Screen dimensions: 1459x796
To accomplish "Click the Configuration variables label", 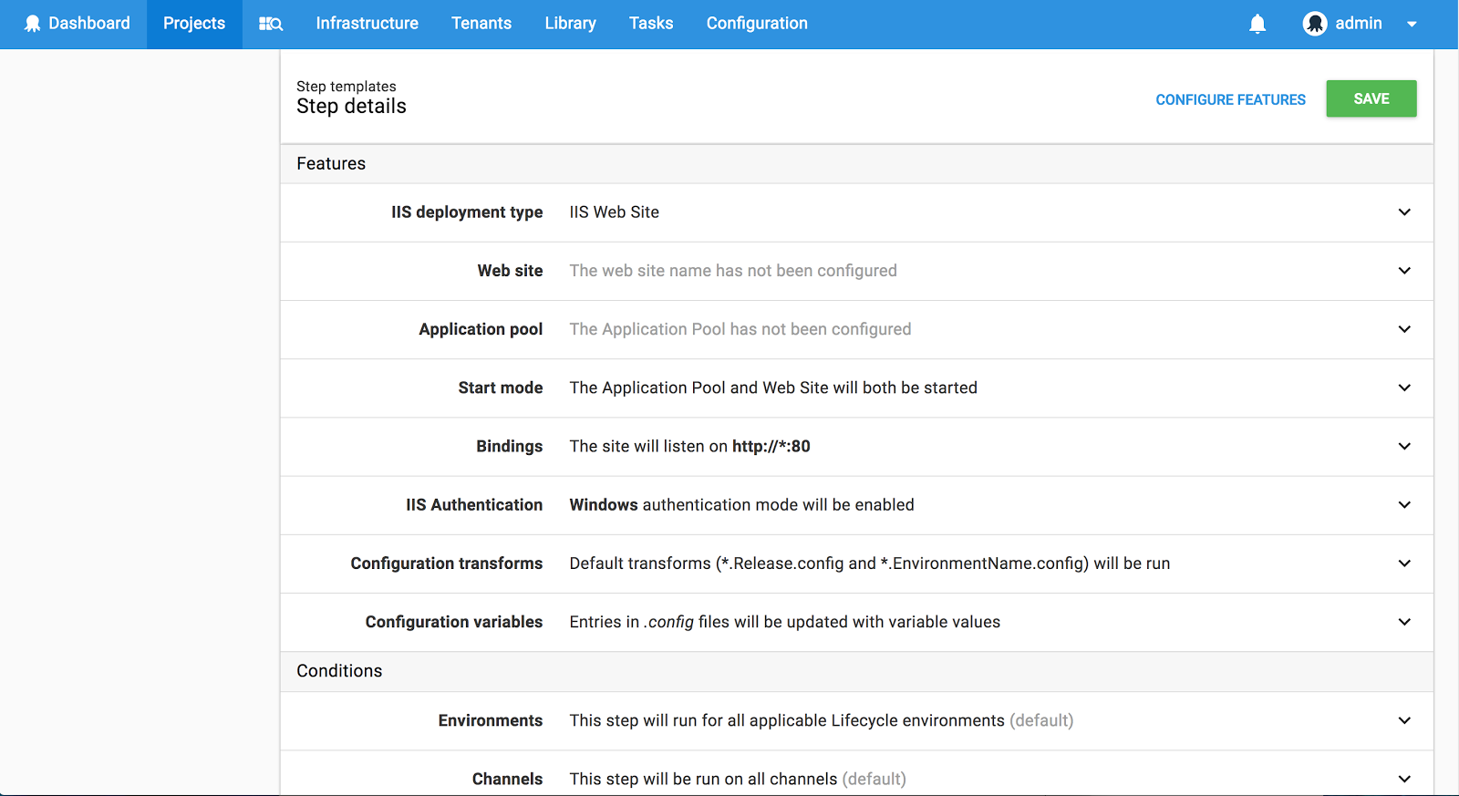I will click(x=454, y=622).
